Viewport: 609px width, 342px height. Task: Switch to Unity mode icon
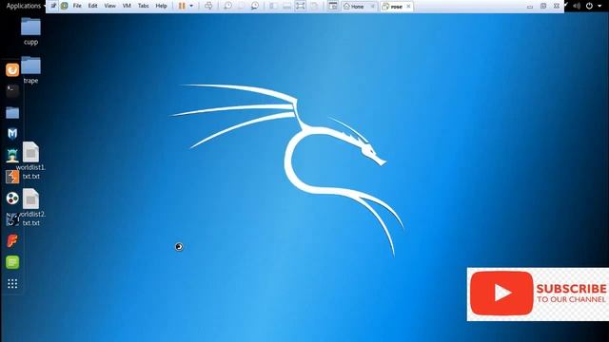(314, 6)
